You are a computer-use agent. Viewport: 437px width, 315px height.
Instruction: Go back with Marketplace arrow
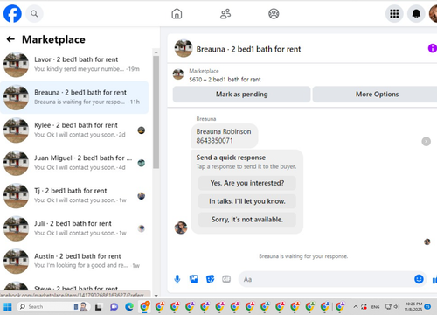pyautogui.click(x=10, y=39)
